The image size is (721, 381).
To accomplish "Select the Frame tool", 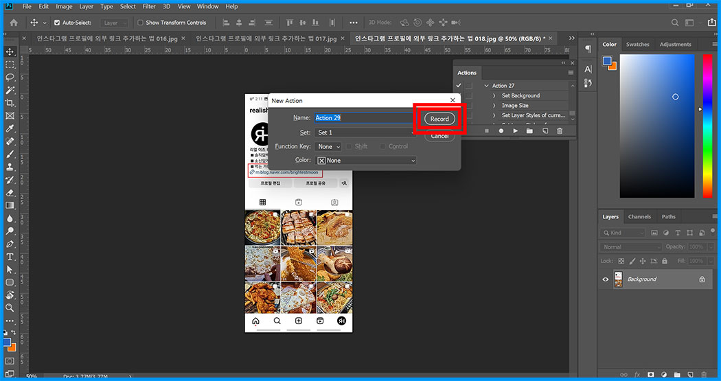I will tap(10, 116).
